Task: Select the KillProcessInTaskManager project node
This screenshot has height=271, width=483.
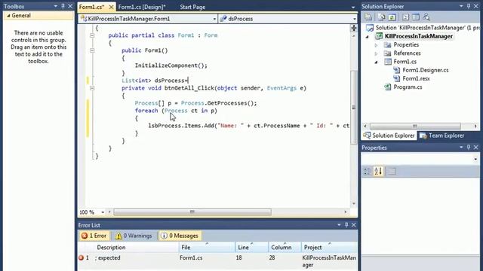Action: tap(419, 37)
